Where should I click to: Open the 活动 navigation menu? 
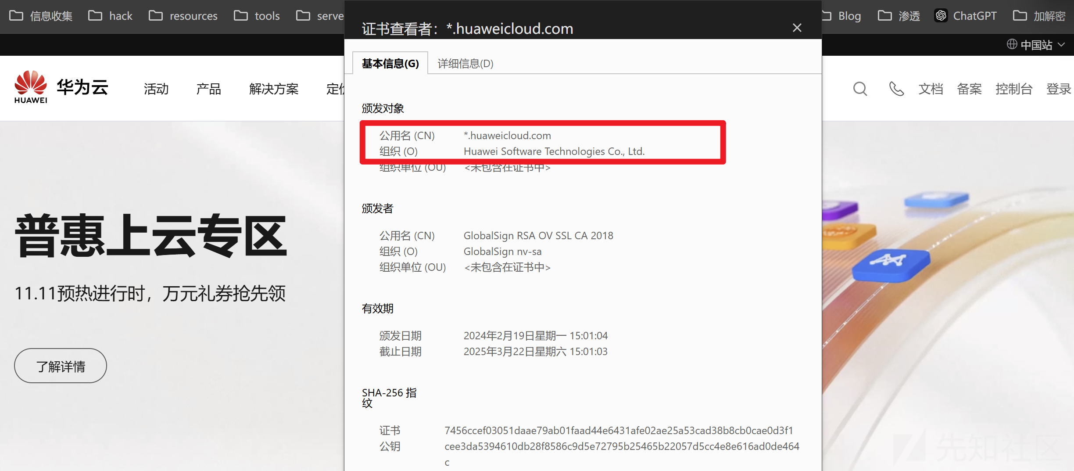tap(156, 89)
